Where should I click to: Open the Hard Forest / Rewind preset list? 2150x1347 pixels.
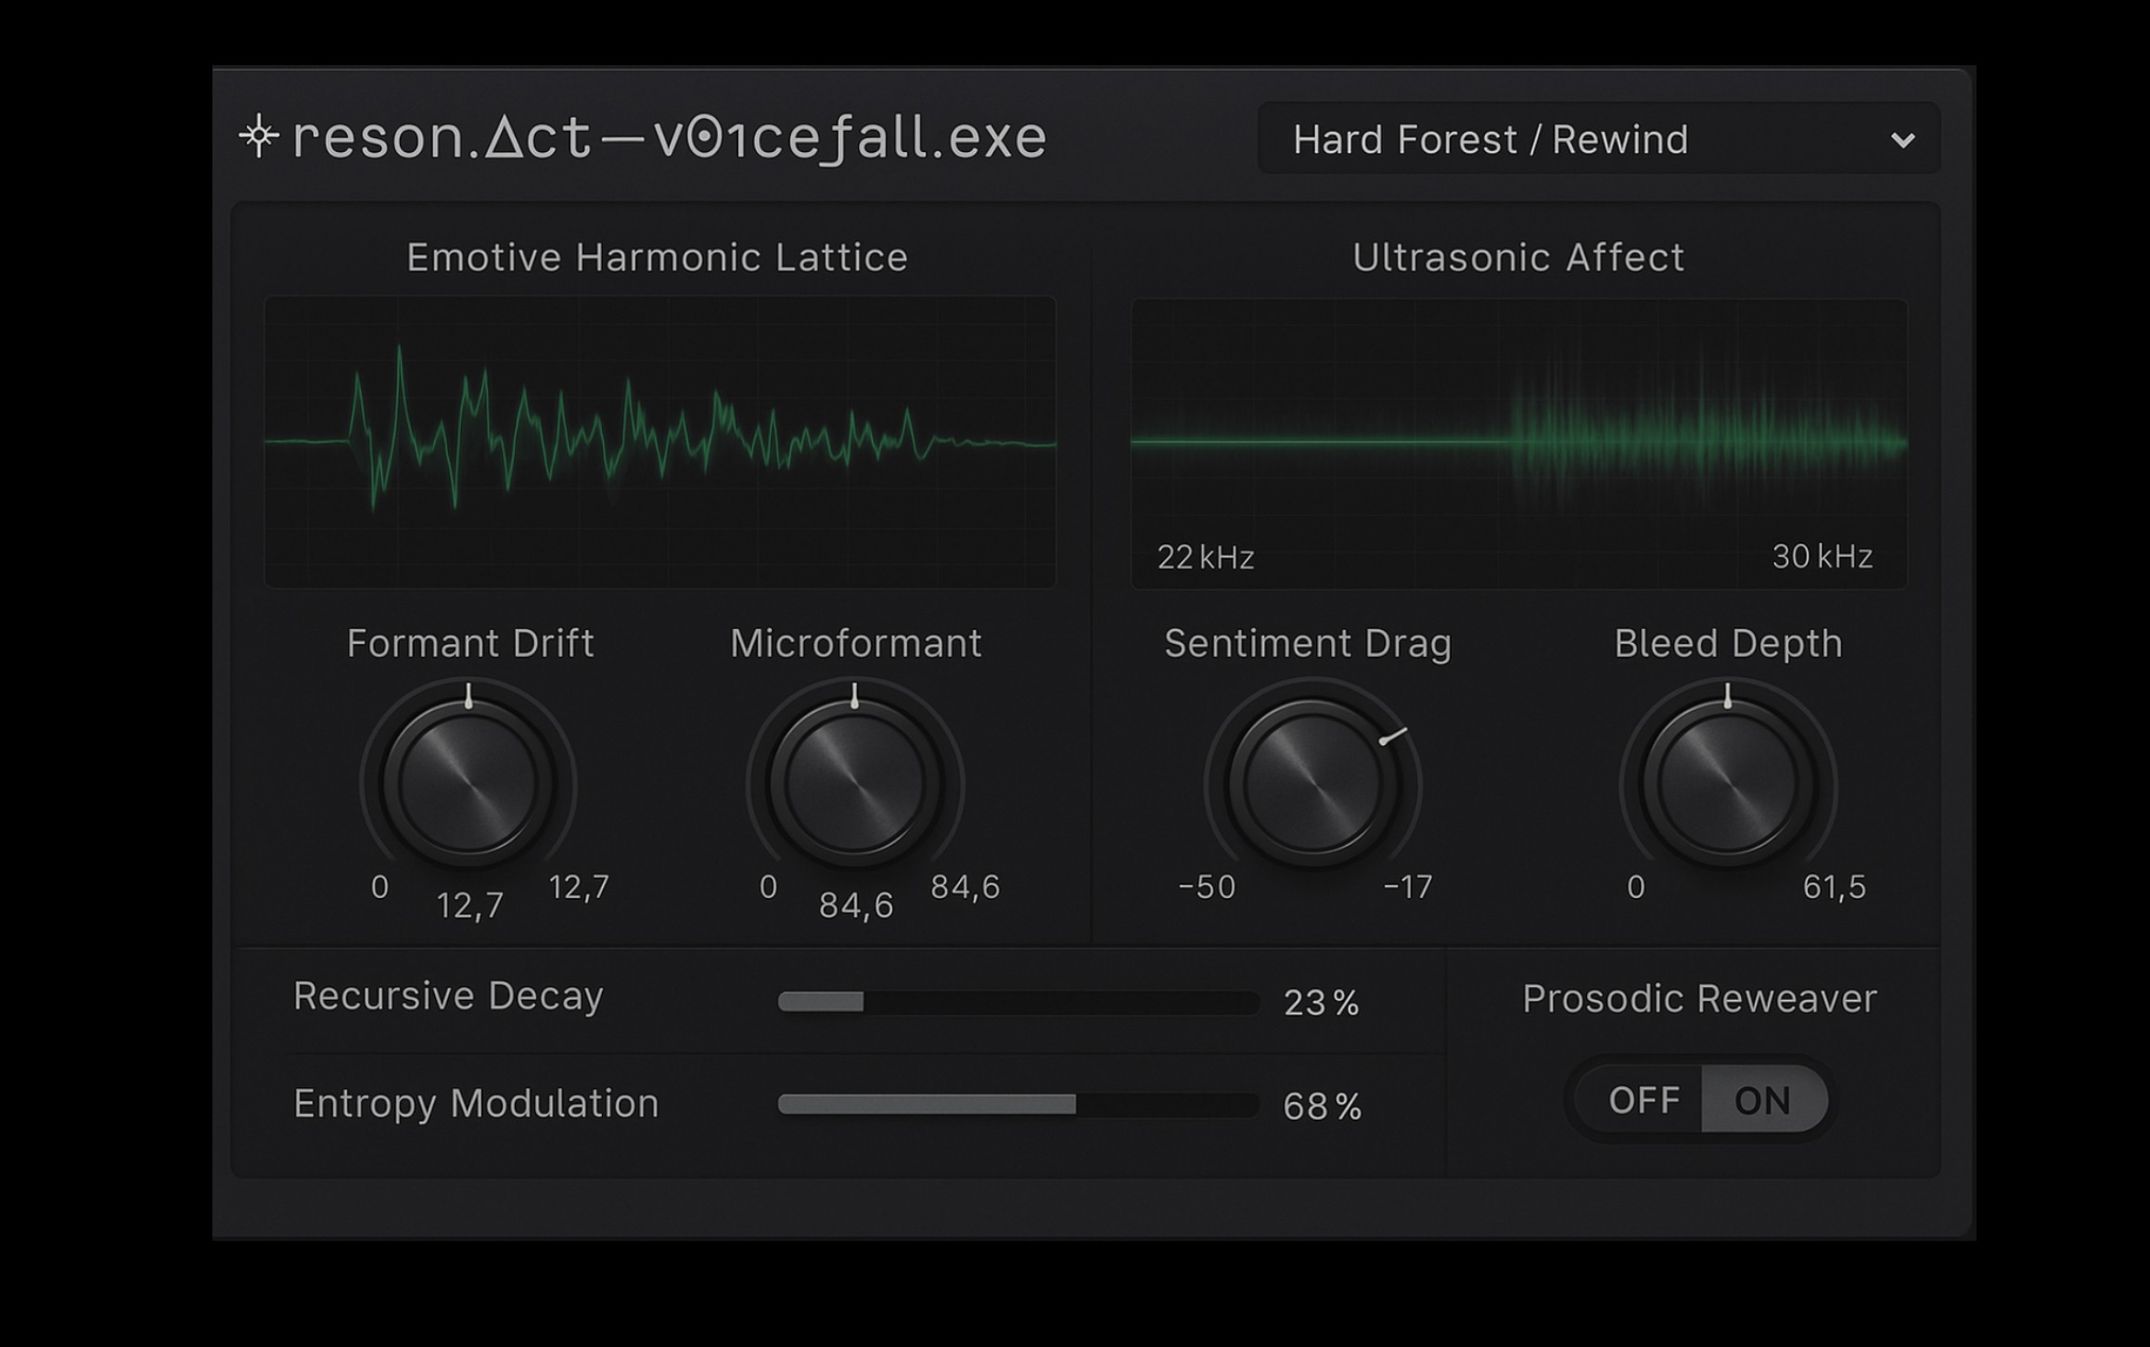point(1595,139)
